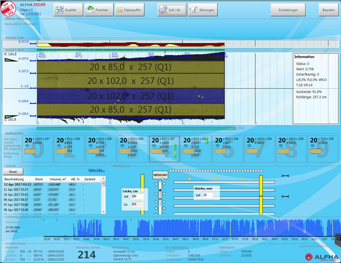This screenshot has width=341, height=263.
Task: Open the Qualität panel
Action: point(67,10)
